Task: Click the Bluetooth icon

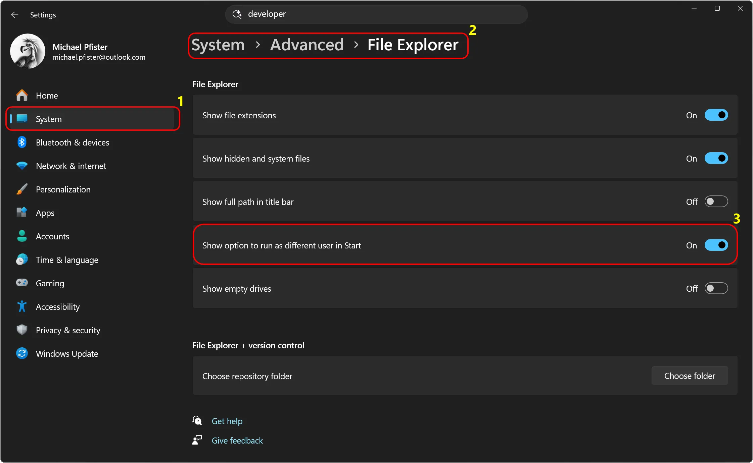Action: click(x=22, y=142)
